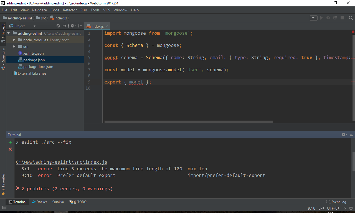This screenshot has width=355, height=213.
Task: Open the Hector highlighting level icon
Action: [x=350, y=209]
